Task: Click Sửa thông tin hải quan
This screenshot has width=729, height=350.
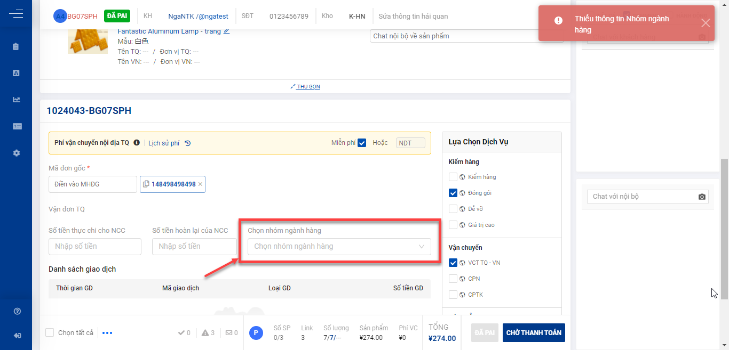Action: [x=413, y=16]
